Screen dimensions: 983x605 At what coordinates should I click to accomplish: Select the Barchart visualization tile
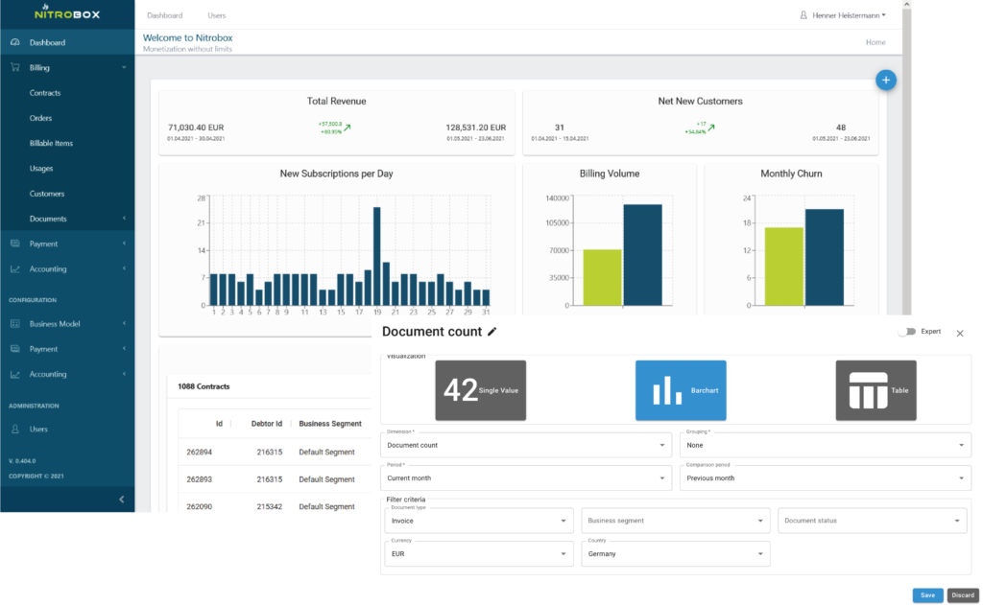681,390
